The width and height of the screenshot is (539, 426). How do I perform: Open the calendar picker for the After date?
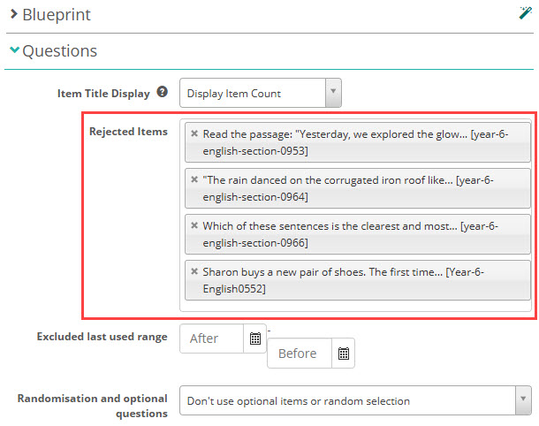(x=254, y=339)
